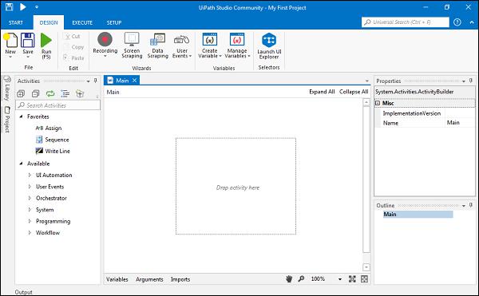Screen dimensions: 479x296
Task: Click the New file icon
Action: click(10, 40)
